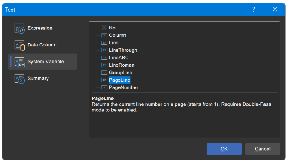
Task: Open the Data Column tab
Action: (43, 45)
